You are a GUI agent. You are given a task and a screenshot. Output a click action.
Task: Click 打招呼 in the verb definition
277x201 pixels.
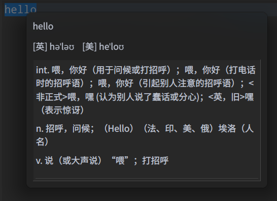tap(155, 161)
